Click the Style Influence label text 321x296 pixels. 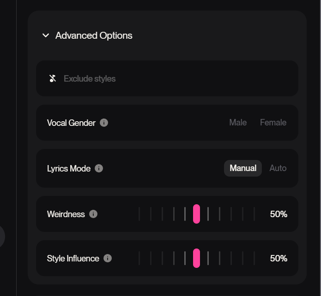pos(73,258)
